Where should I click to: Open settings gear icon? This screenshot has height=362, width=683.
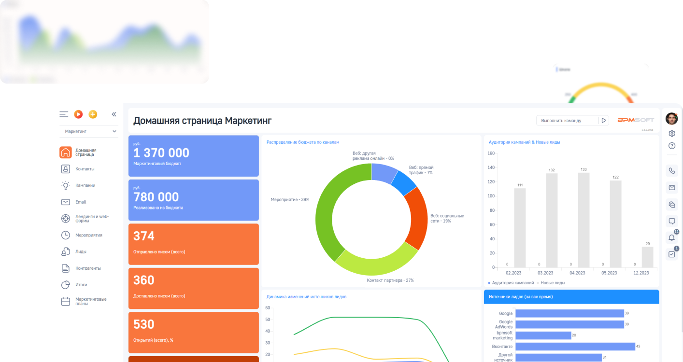click(x=671, y=134)
